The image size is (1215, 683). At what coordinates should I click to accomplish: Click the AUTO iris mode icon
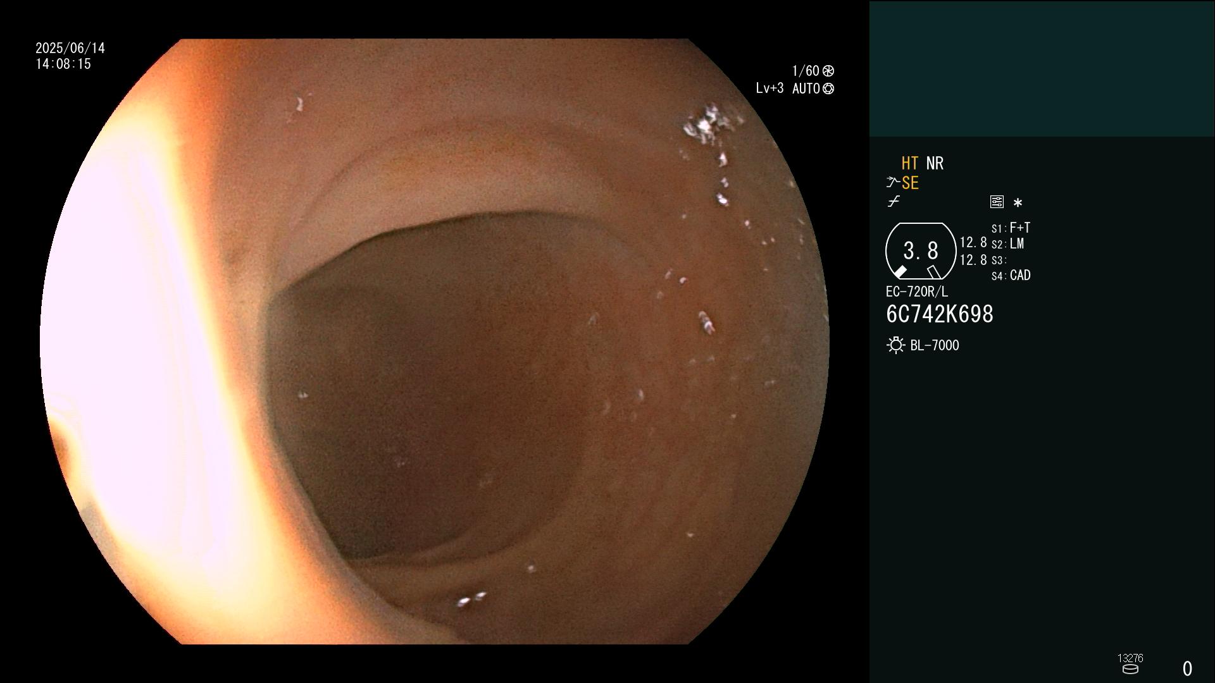pyautogui.click(x=828, y=89)
